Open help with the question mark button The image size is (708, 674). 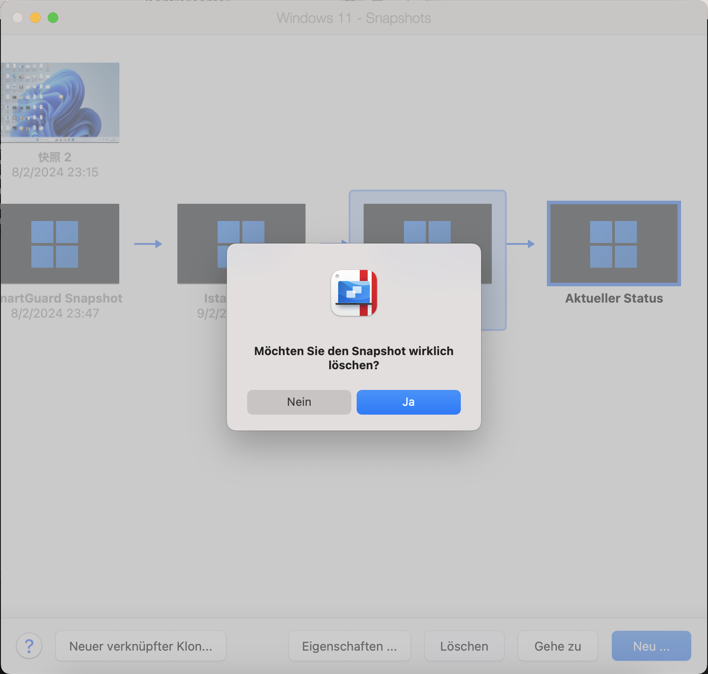[29, 646]
